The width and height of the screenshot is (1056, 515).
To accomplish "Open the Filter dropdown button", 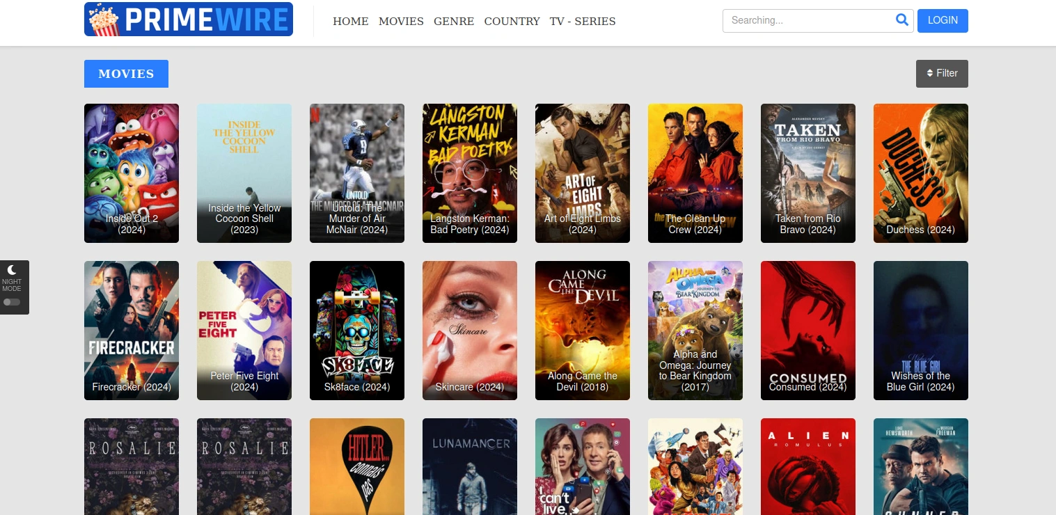I will [941, 74].
